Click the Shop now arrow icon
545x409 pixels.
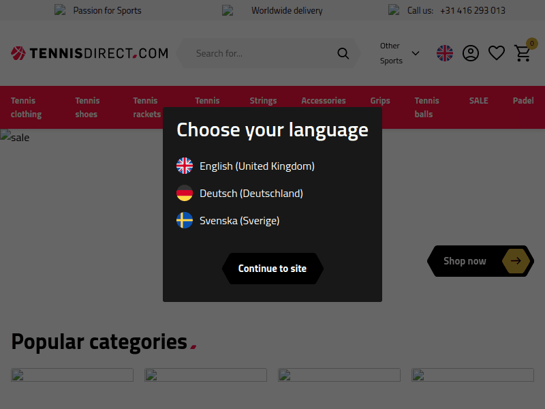pos(516,261)
